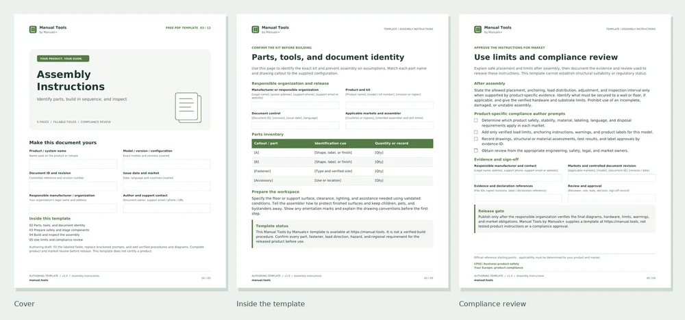
Task: Click the Document control field
Action: coord(295,125)
